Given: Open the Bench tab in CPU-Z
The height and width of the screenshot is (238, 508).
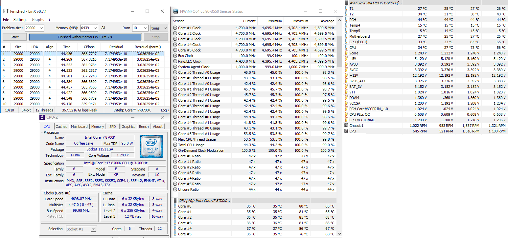Looking at the screenshot, I should 144,127.
